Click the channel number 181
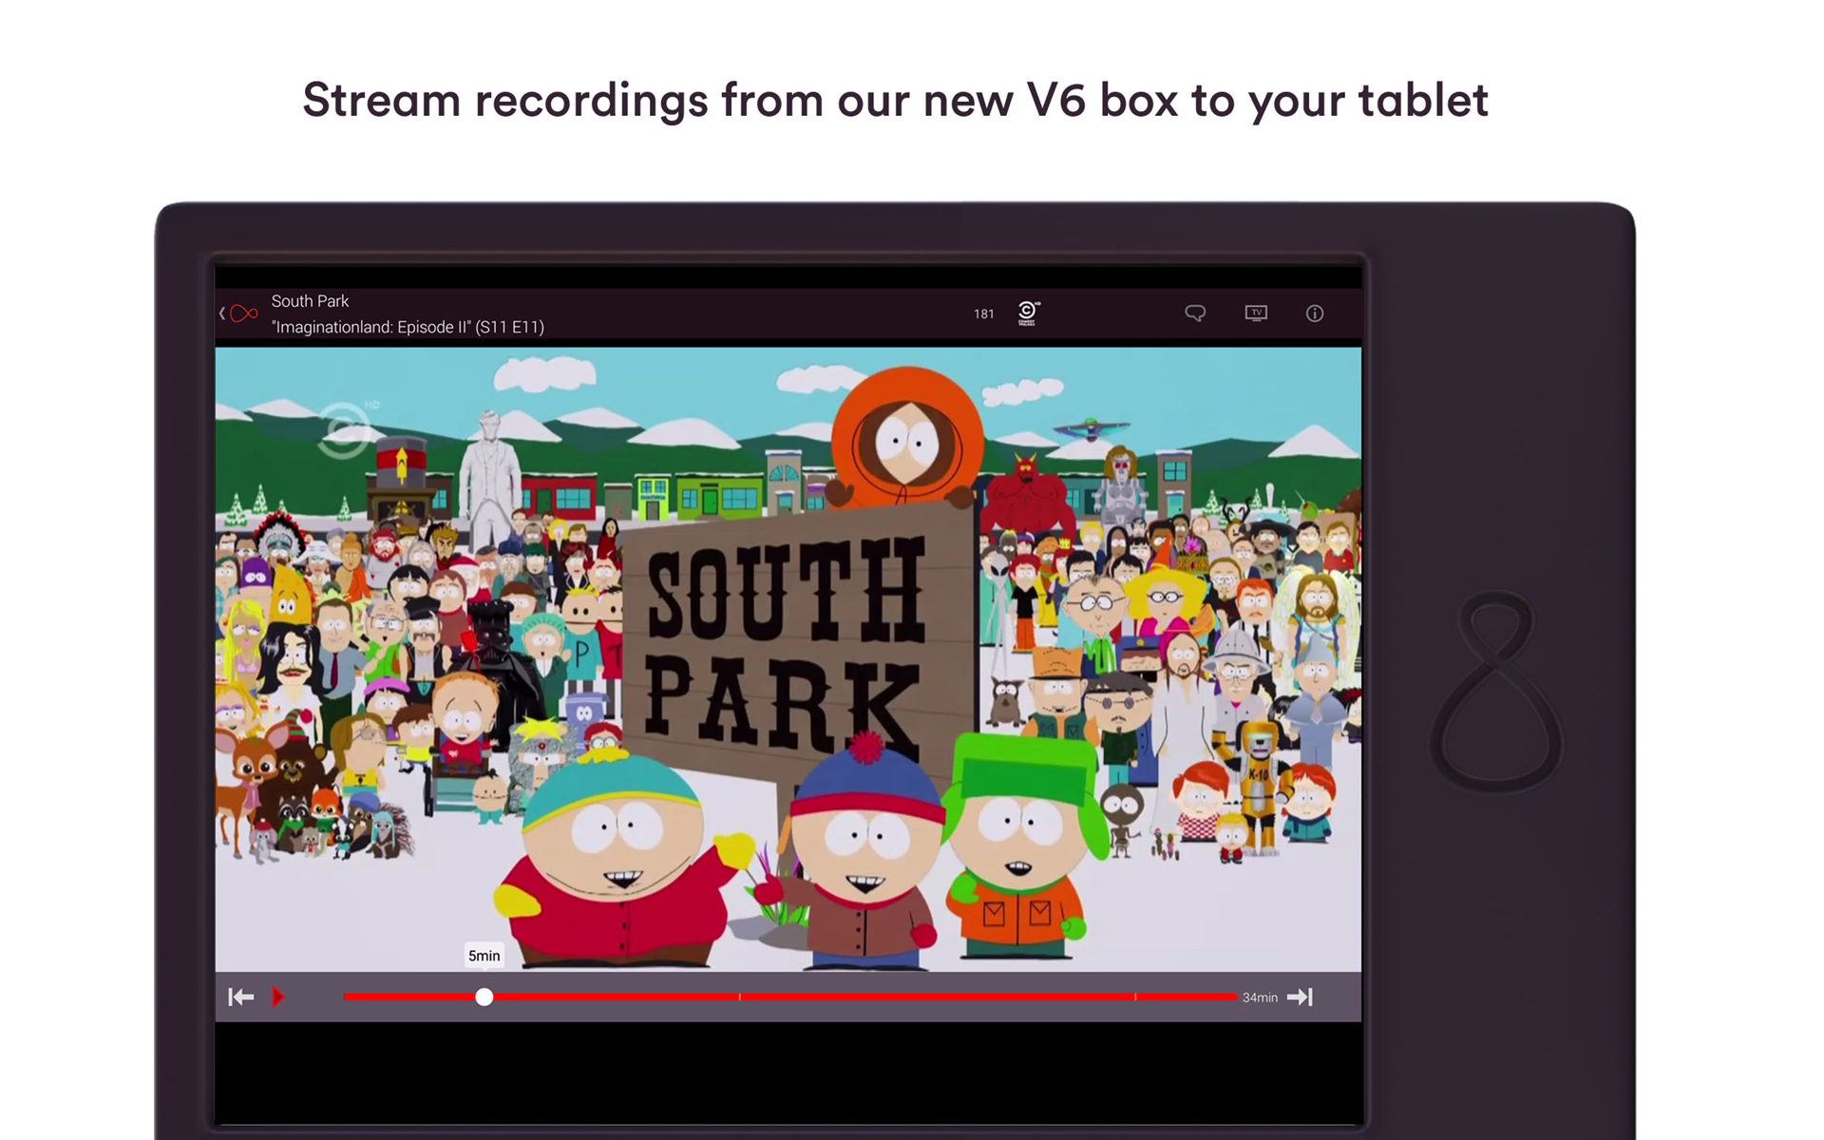The height and width of the screenshot is (1140, 1824). click(x=983, y=313)
